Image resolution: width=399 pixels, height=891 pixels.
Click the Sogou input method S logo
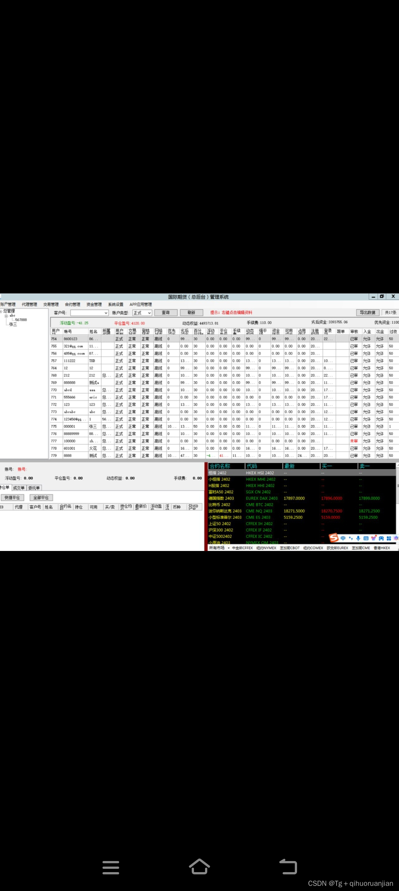334,538
